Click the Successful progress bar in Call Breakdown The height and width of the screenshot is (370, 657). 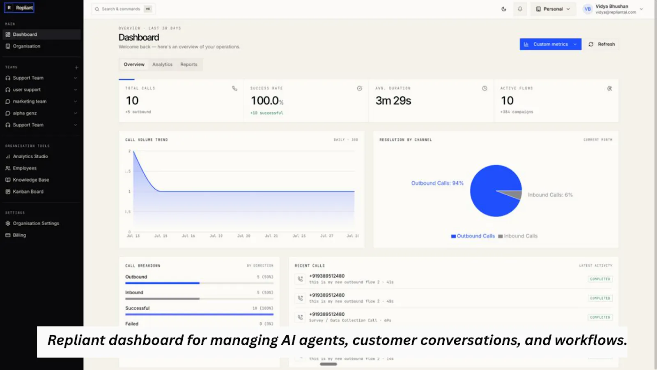pos(199,314)
